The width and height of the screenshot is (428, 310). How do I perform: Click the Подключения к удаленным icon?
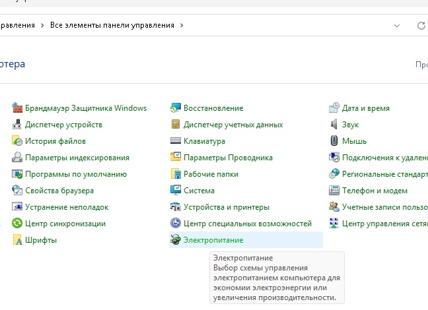334,158
